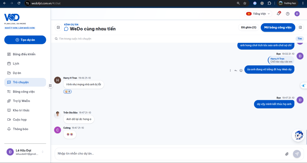Click the Tìm search button
Image resolution: width=307 pixels, height=163 pixels.
[300, 39]
